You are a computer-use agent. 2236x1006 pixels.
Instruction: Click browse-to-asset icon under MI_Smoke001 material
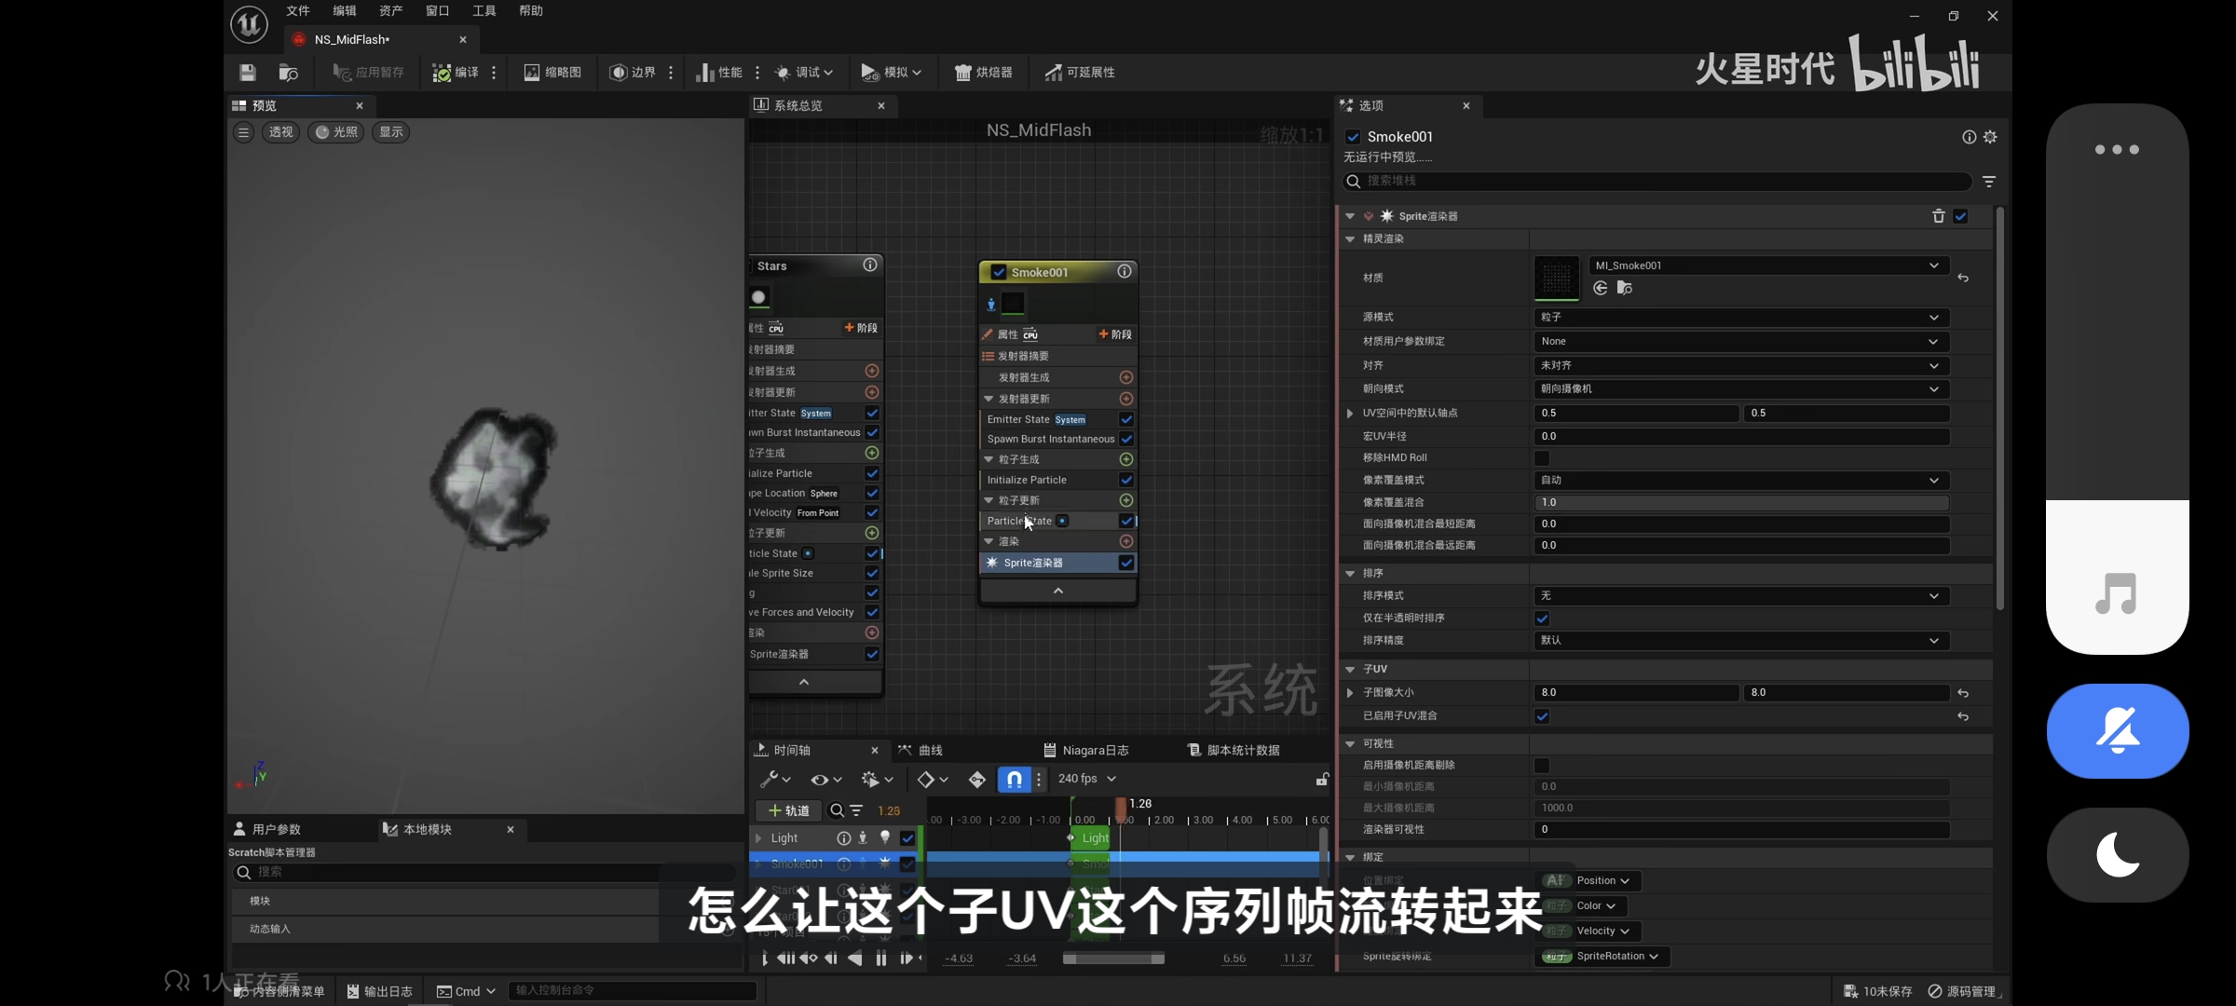point(1624,288)
